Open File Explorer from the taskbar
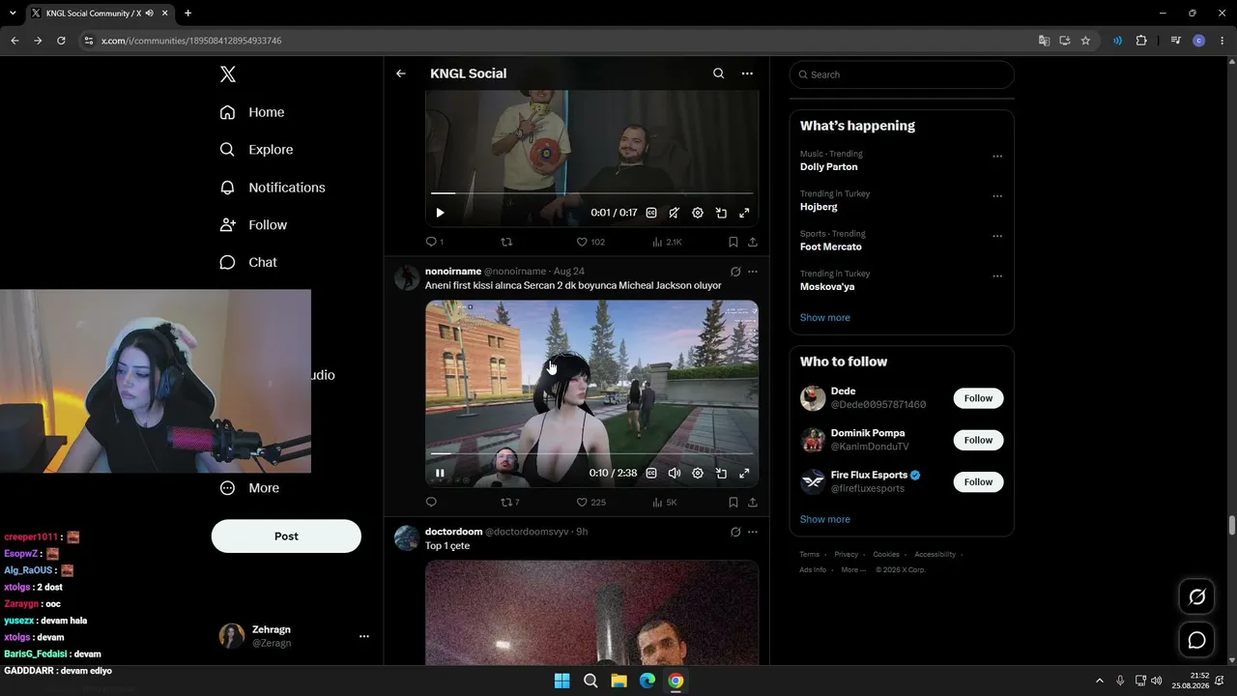The image size is (1237, 696). 618,681
